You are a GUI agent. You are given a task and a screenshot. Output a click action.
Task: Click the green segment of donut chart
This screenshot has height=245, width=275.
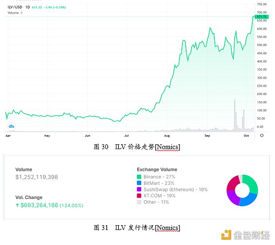(252, 184)
